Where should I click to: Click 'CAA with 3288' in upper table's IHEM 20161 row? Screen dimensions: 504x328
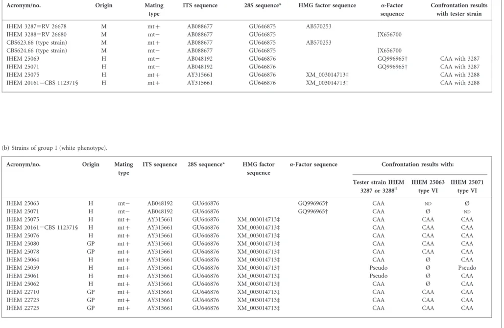[459, 83]
